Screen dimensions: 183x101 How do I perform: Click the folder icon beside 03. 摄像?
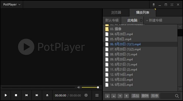[107, 29]
